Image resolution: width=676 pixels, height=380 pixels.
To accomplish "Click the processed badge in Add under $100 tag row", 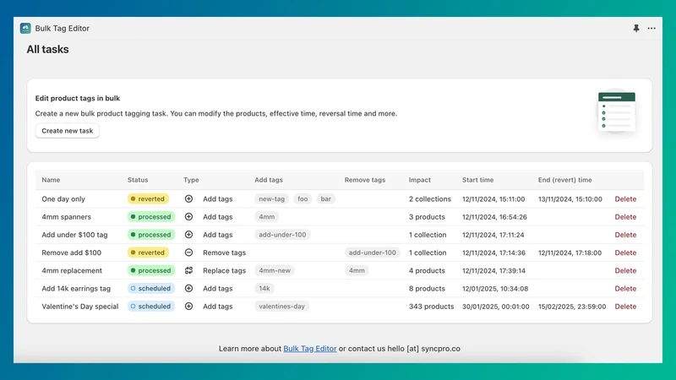I will [151, 235].
